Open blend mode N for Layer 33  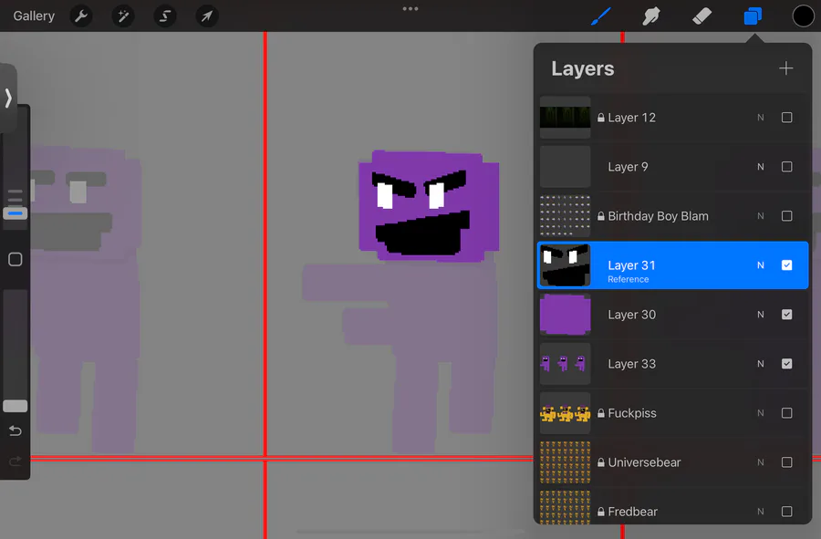point(760,364)
